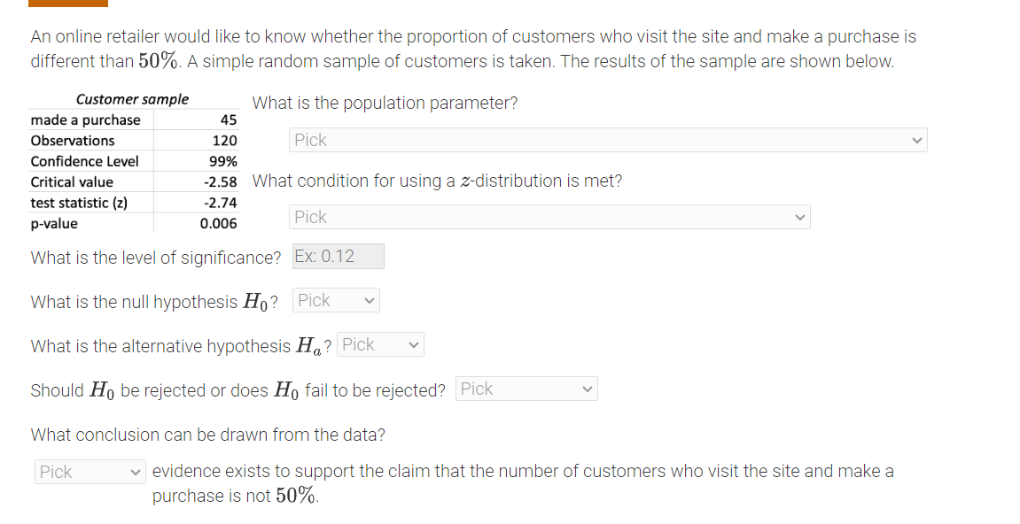Screen dimensions: 1020x524
Task: Select the 'made a purchase' row label
Action: [x=85, y=119]
